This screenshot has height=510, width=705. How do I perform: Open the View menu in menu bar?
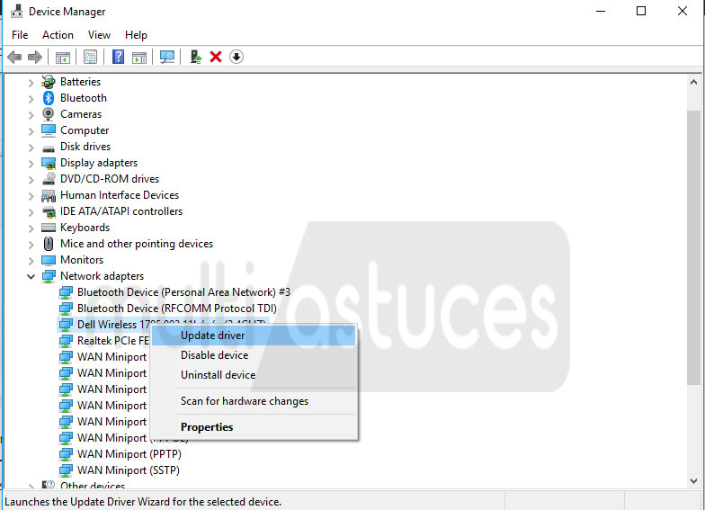pyautogui.click(x=99, y=35)
